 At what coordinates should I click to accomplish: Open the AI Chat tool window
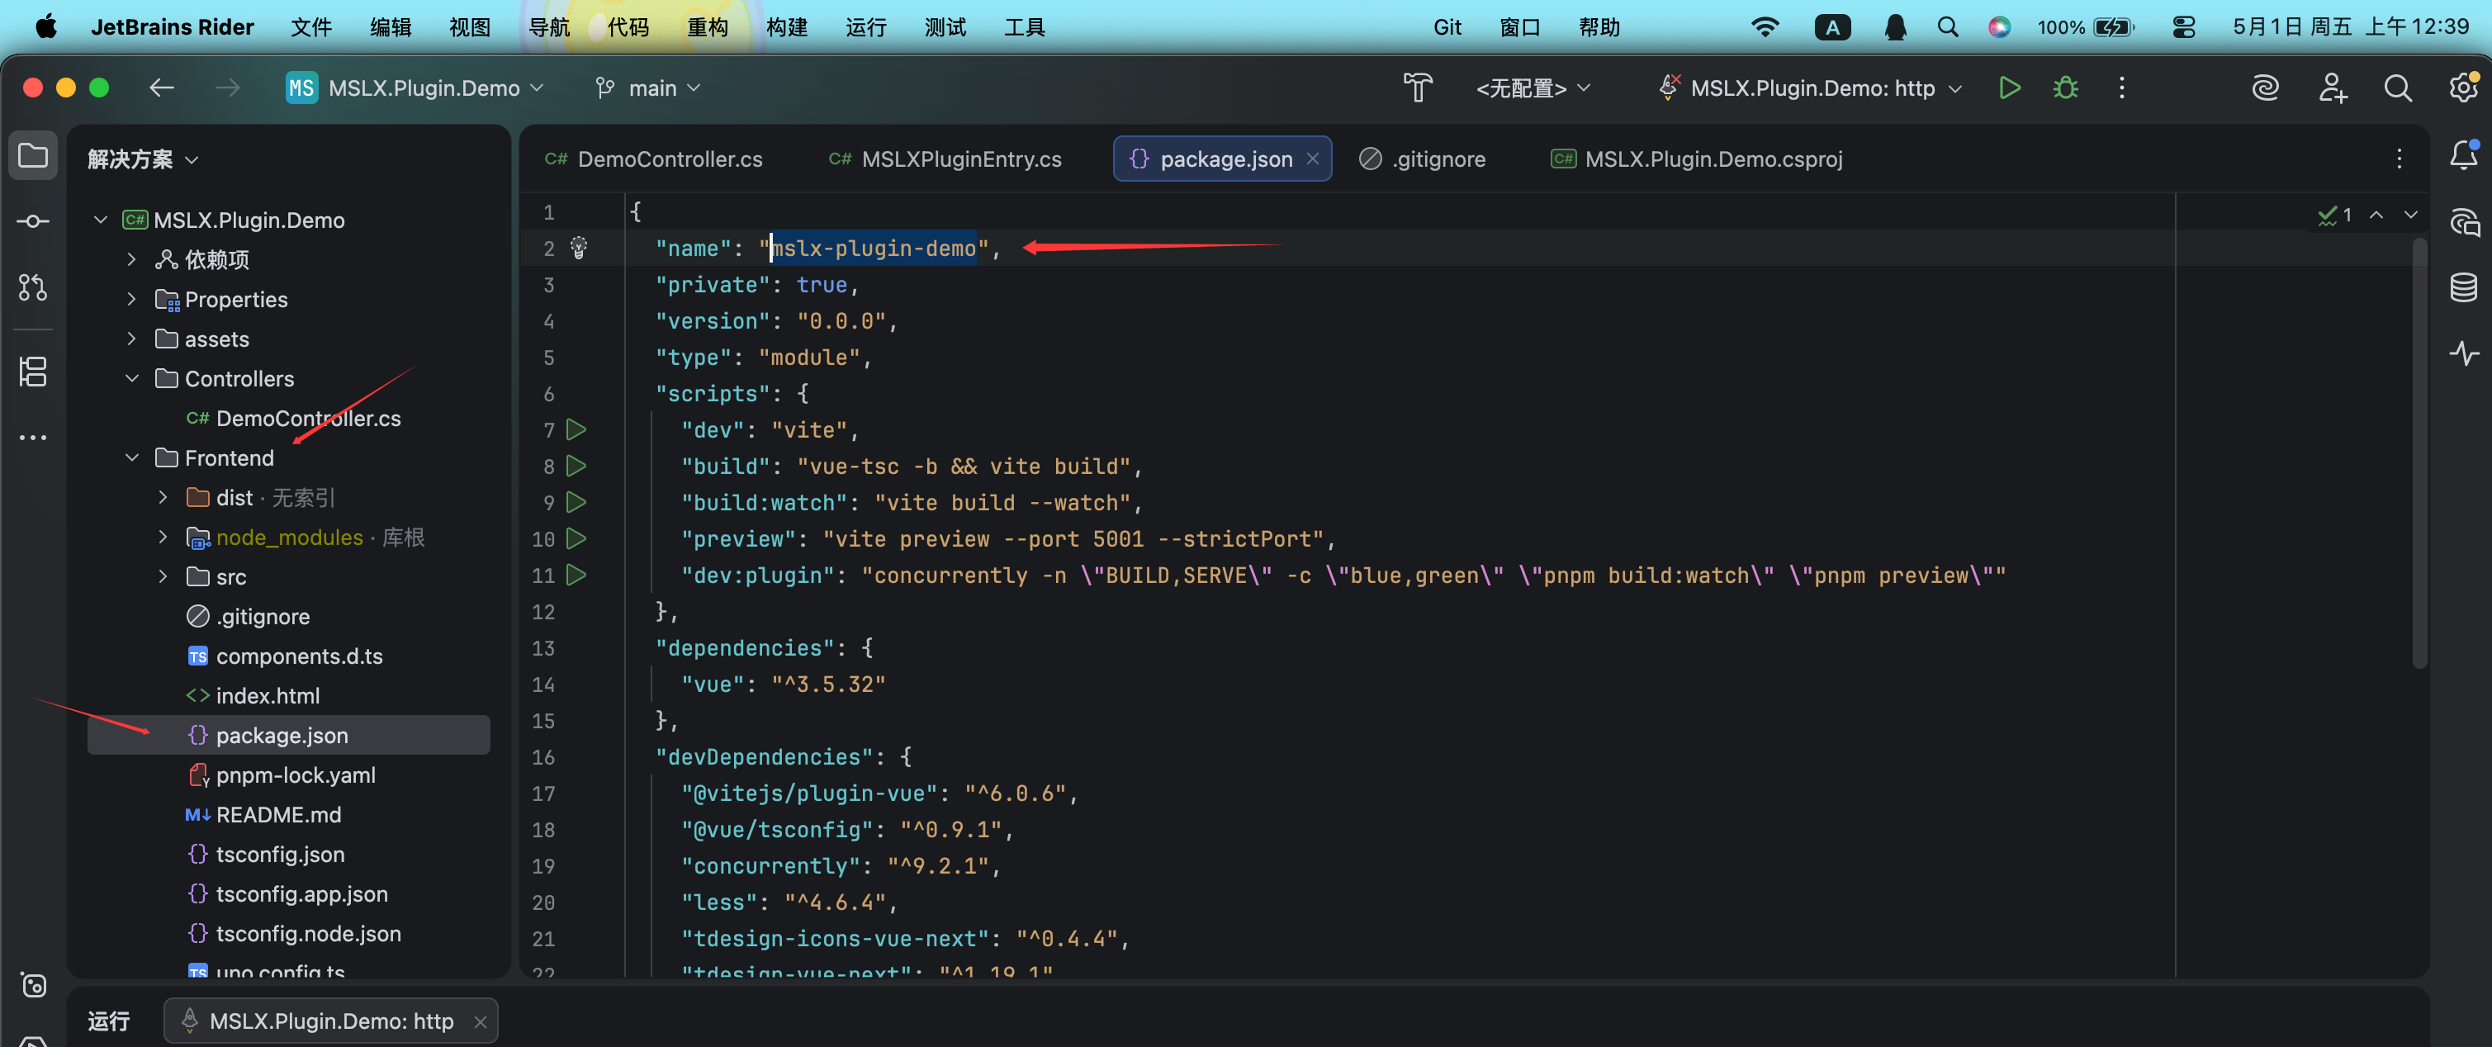click(2464, 221)
